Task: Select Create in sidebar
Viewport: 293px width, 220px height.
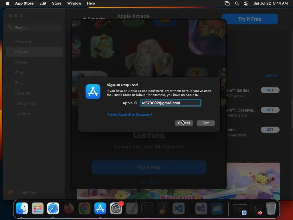Action: pos(34,62)
